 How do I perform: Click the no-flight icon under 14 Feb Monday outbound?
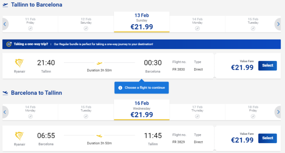197,29
